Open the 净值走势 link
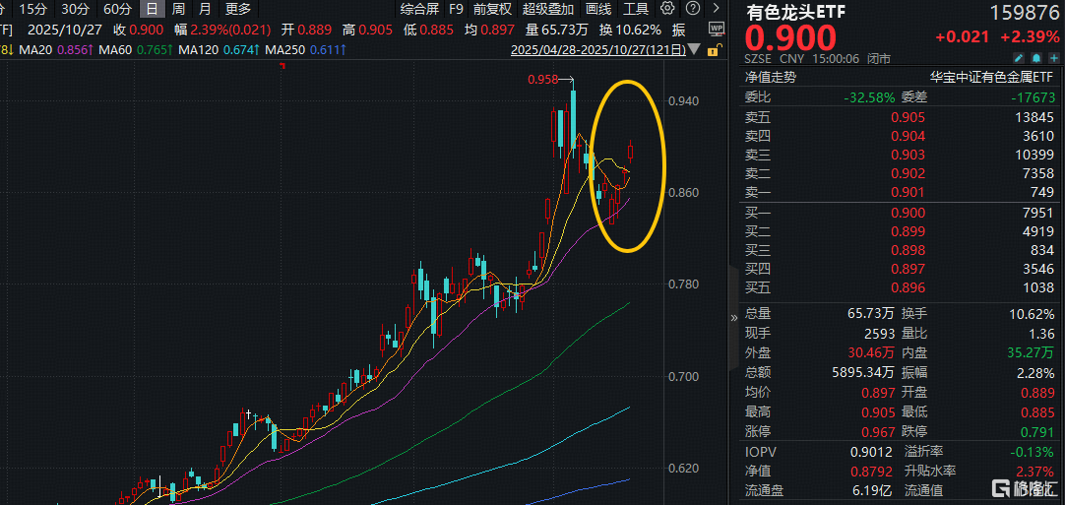Image resolution: width=1065 pixels, height=505 pixels. pyautogui.click(x=771, y=78)
